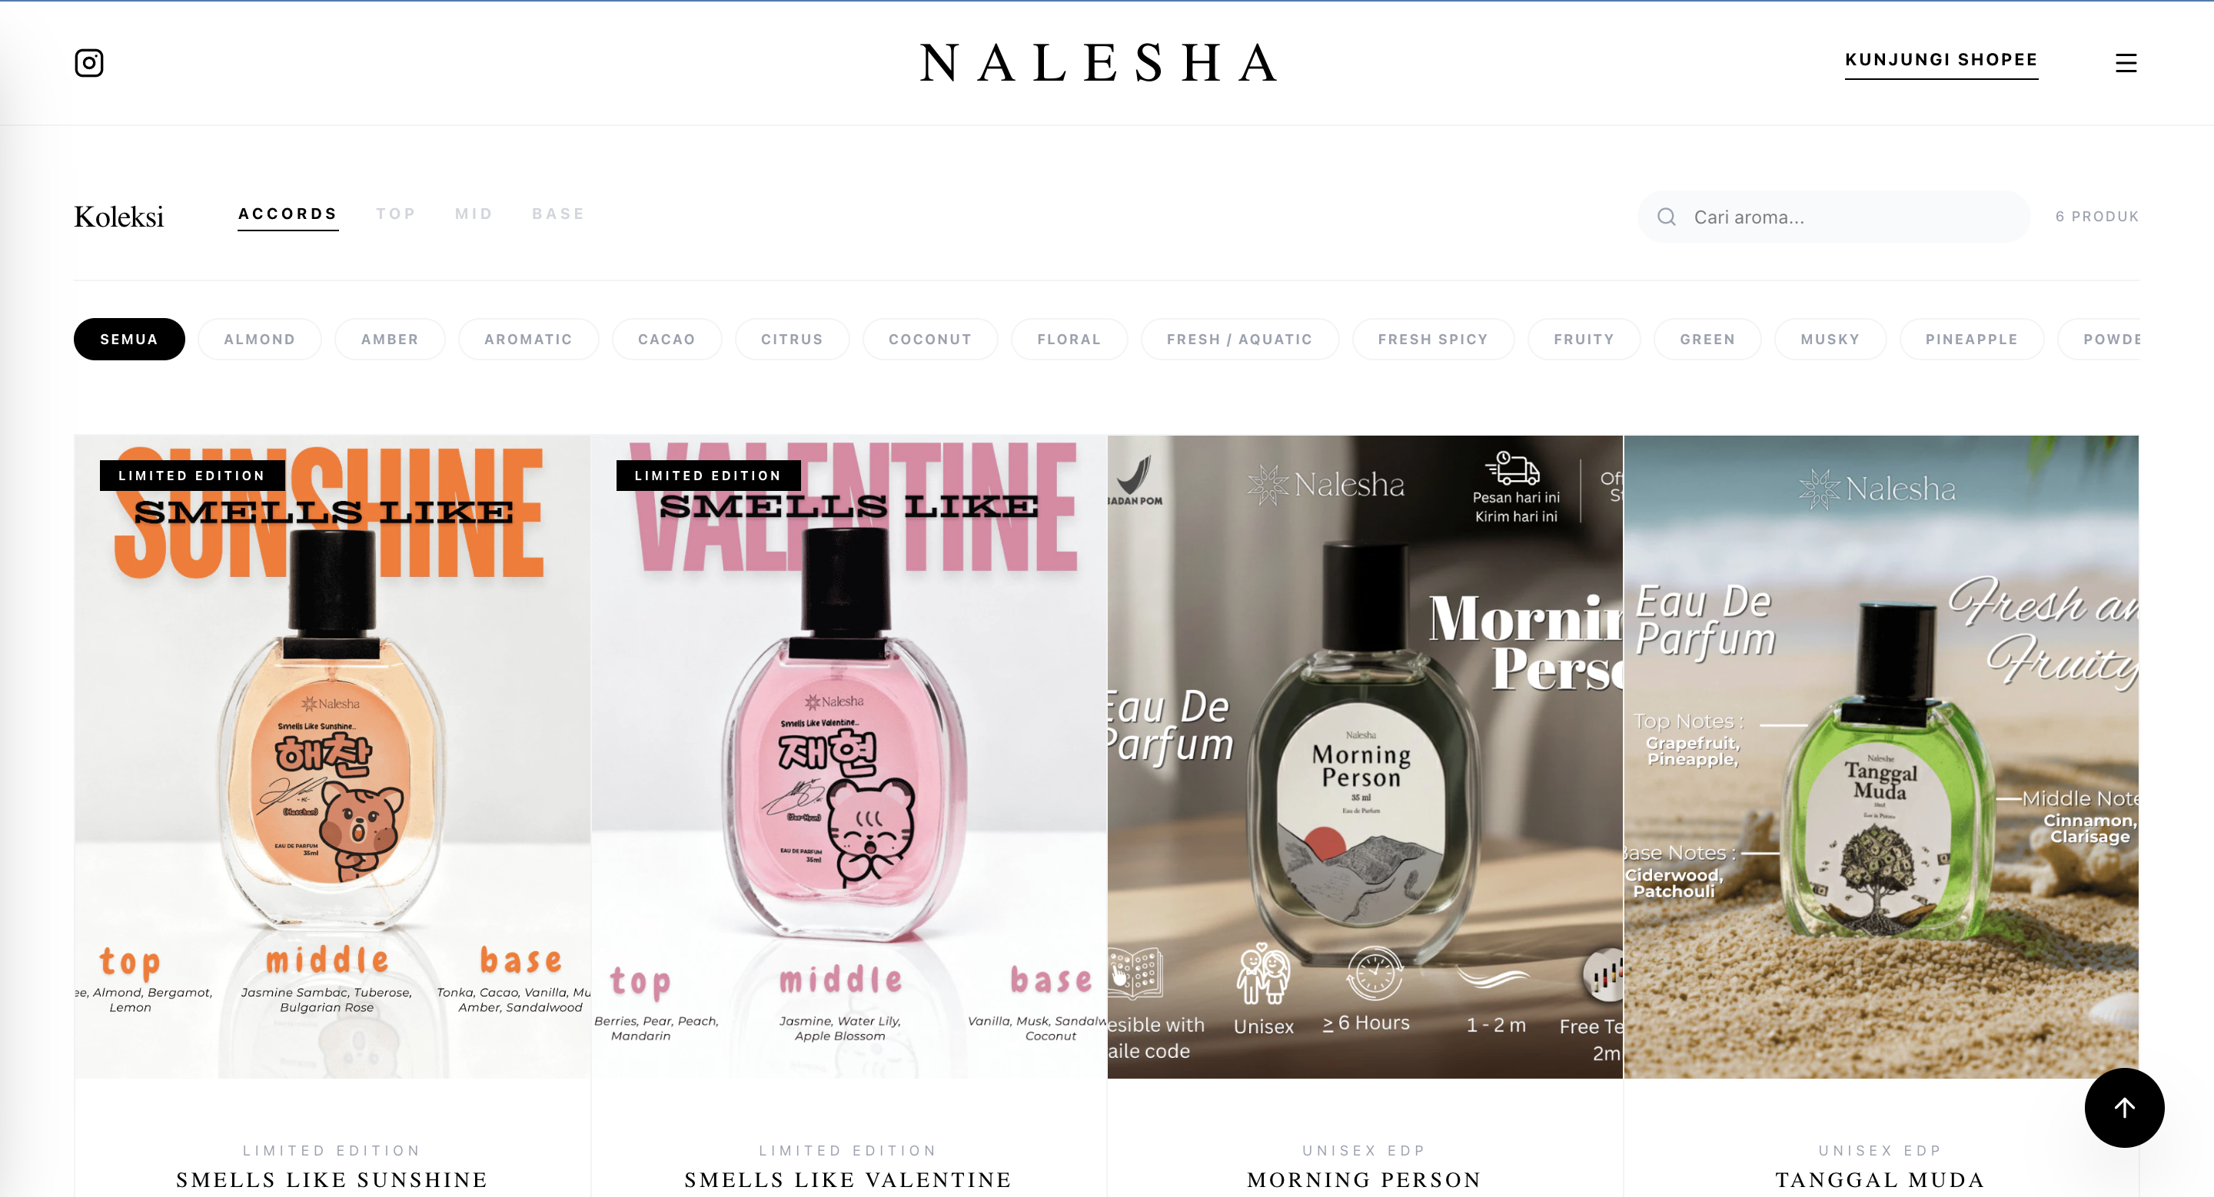Viewport: 2214px width, 1197px height.
Task: Filter by FLORAL accord chip
Action: pyautogui.click(x=1069, y=339)
